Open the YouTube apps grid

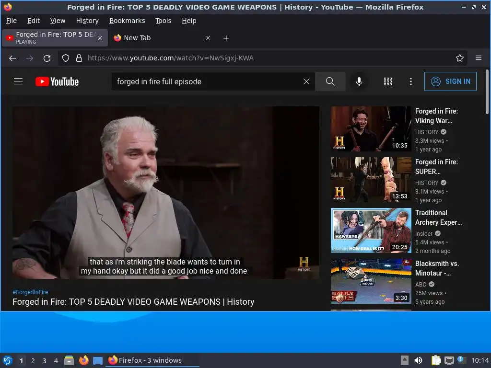pyautogui.click(x=387, y=81)
